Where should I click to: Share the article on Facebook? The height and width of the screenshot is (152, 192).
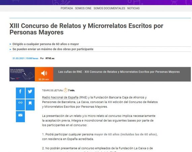coord(20,93)
